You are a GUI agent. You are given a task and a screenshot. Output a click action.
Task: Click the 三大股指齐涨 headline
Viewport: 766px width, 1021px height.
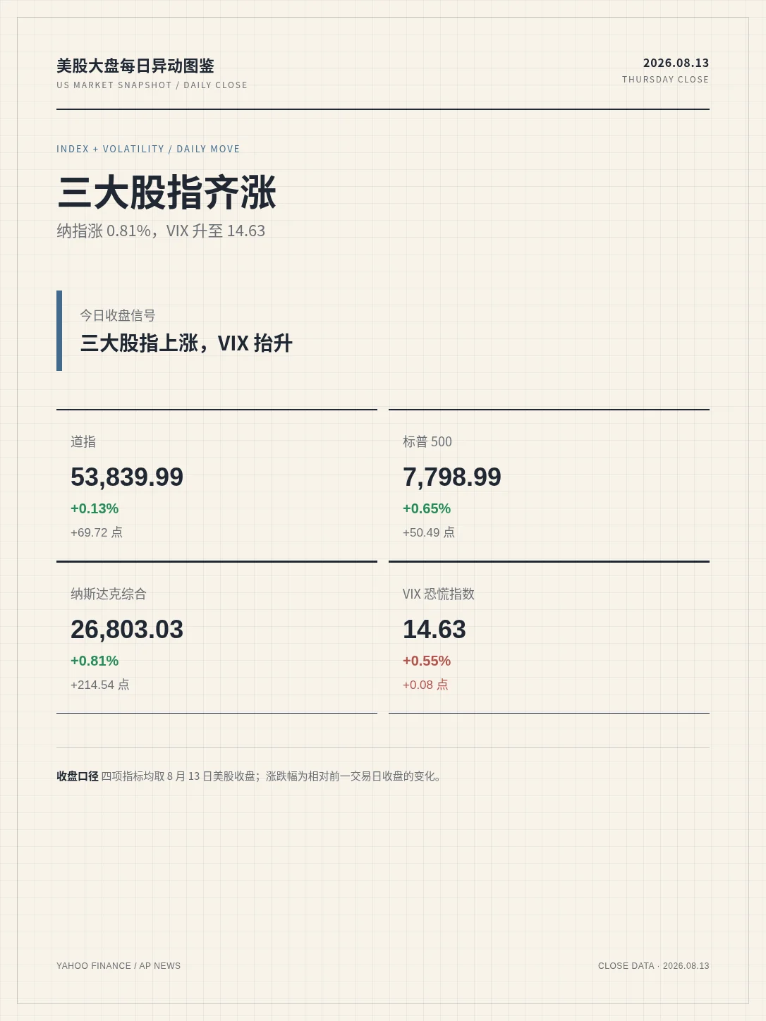(x=166, y=192)
